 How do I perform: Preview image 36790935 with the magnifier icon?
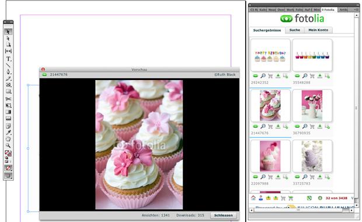[305, 126]
